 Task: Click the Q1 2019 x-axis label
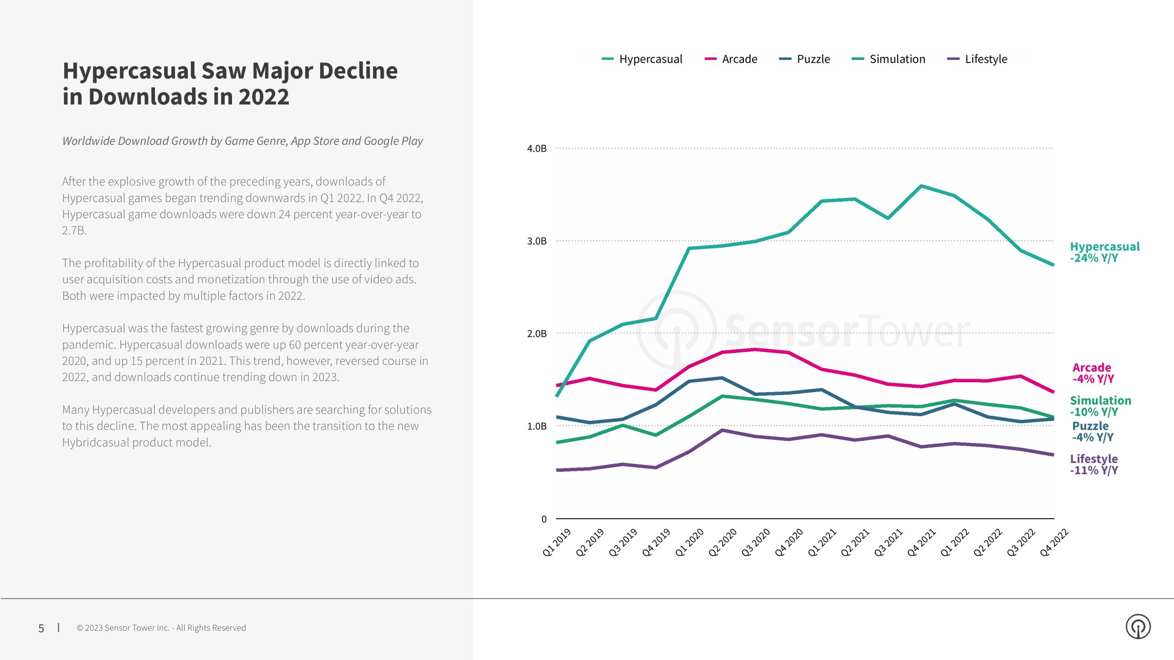click(556, 543)
